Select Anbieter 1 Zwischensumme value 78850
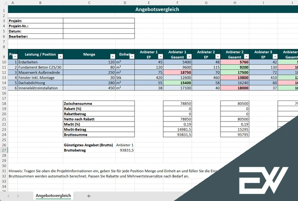This screenshot has width=298, height=201. tap(178, 104)
